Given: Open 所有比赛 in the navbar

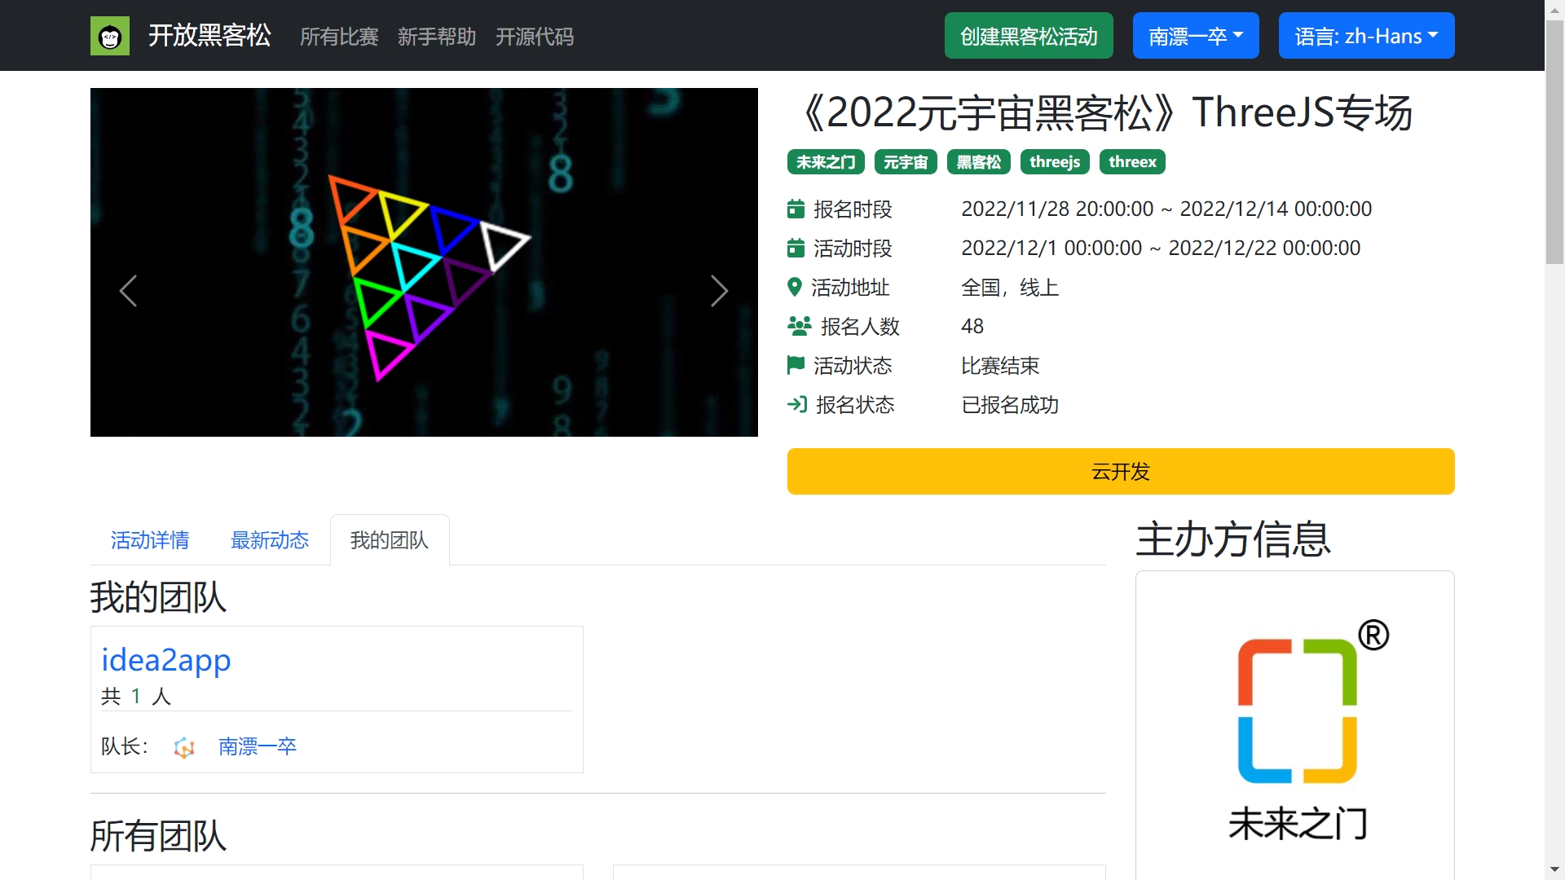Looking at the screenshot, I should coord(339,37).
